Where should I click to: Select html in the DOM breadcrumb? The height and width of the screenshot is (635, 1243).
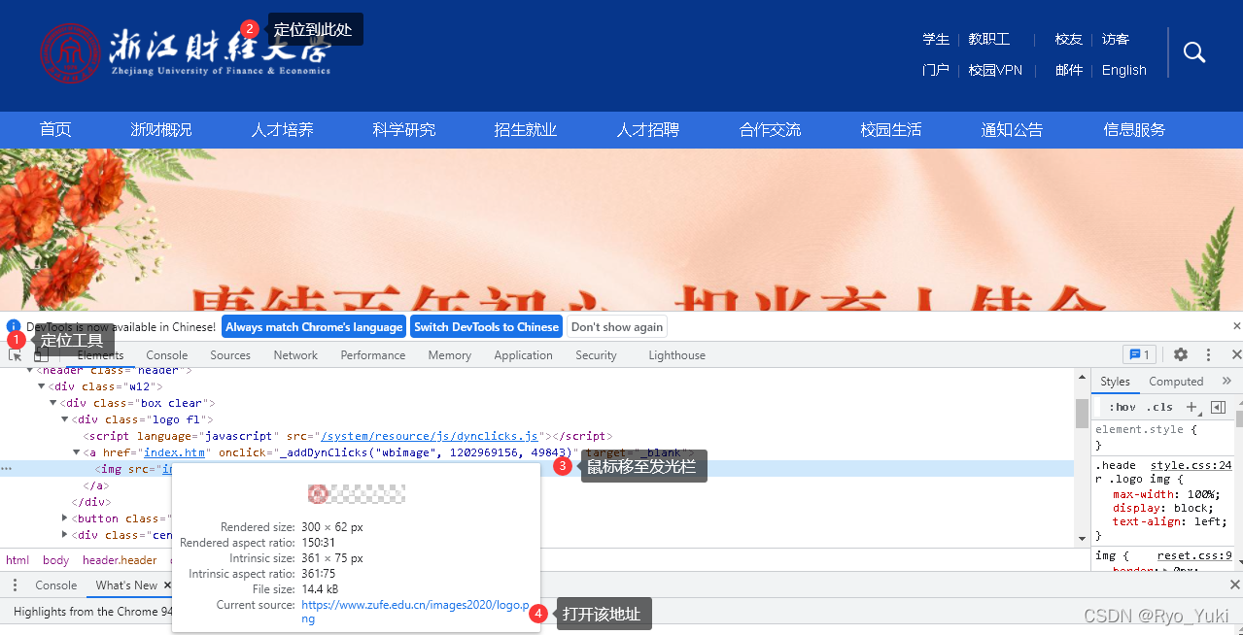tap(17, 560)
